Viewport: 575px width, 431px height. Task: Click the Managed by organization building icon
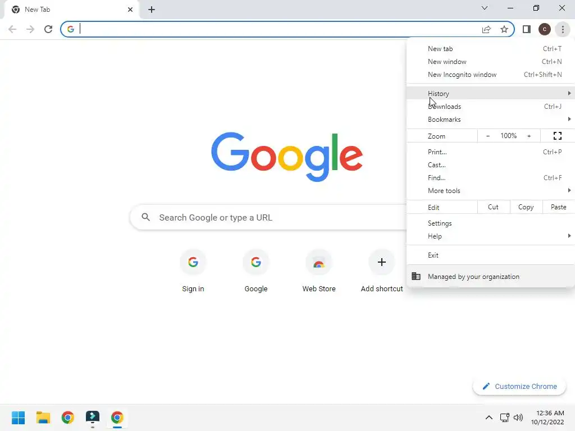(x=416, y=276)
